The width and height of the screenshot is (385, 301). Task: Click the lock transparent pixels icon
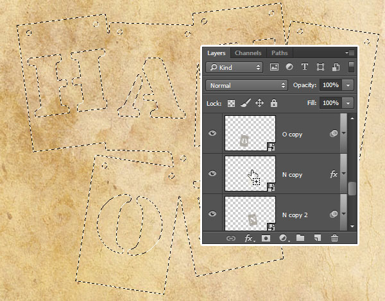coord(232,103)
